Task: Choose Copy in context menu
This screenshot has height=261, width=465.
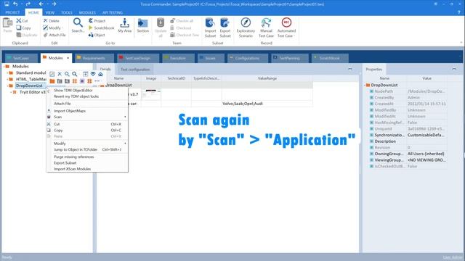Action: [87, 130]
